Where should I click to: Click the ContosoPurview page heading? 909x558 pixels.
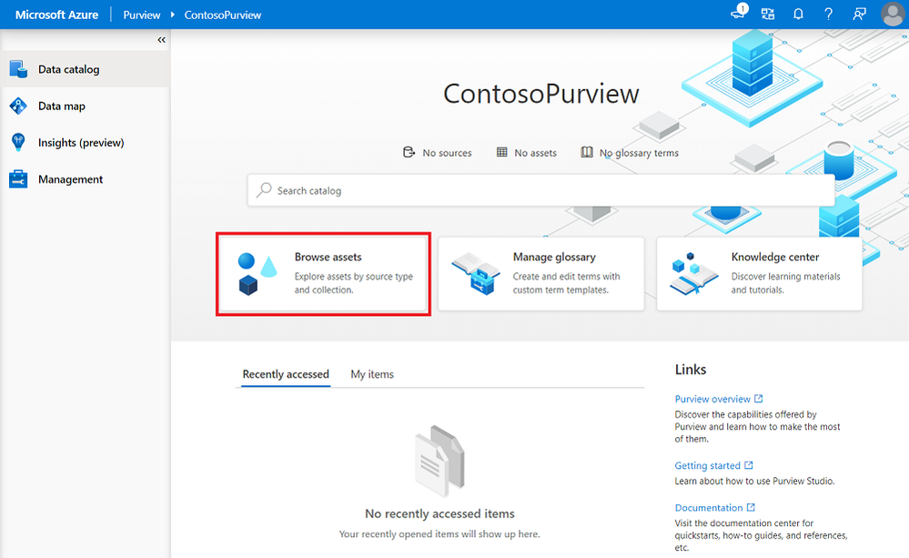pos(540,94)
